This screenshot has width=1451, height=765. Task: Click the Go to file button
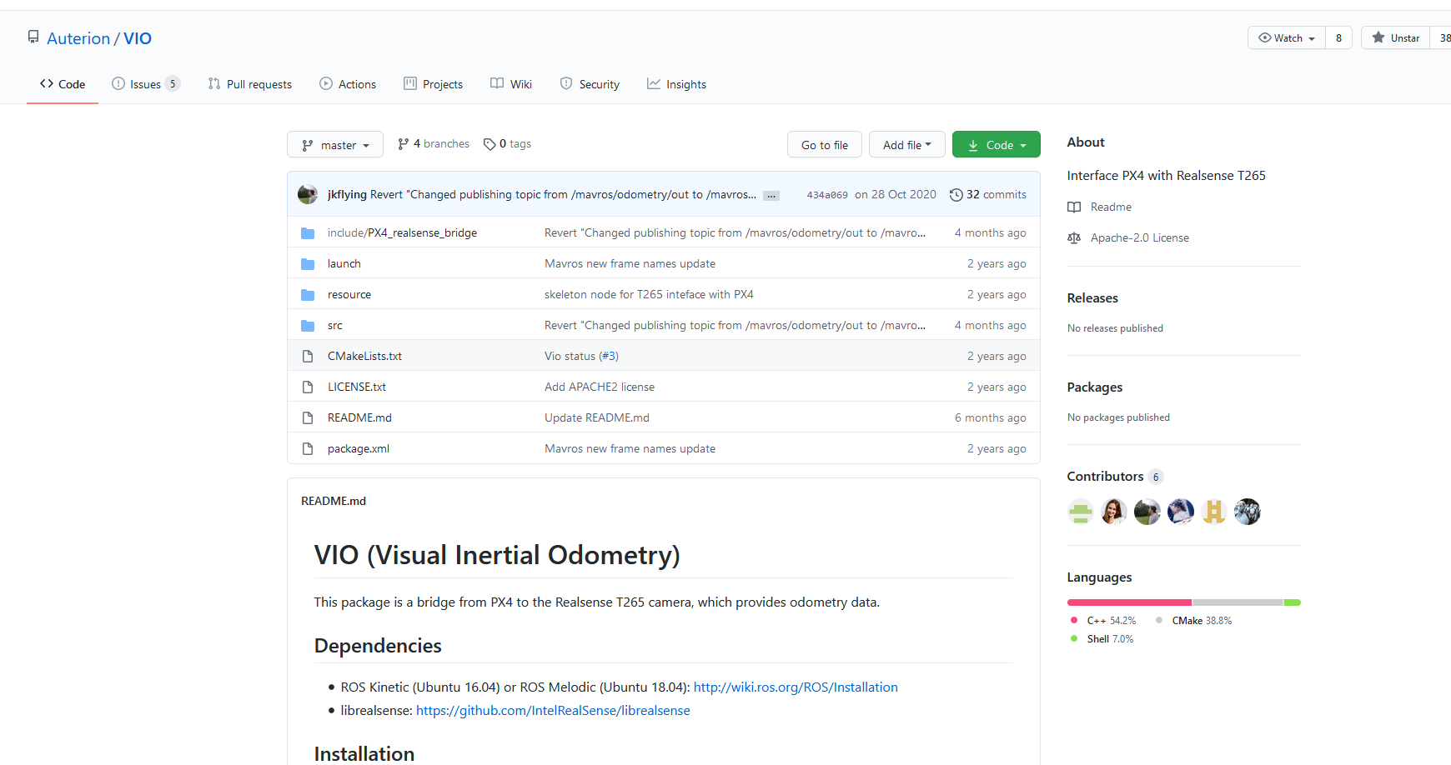click(x=824, y=144)
